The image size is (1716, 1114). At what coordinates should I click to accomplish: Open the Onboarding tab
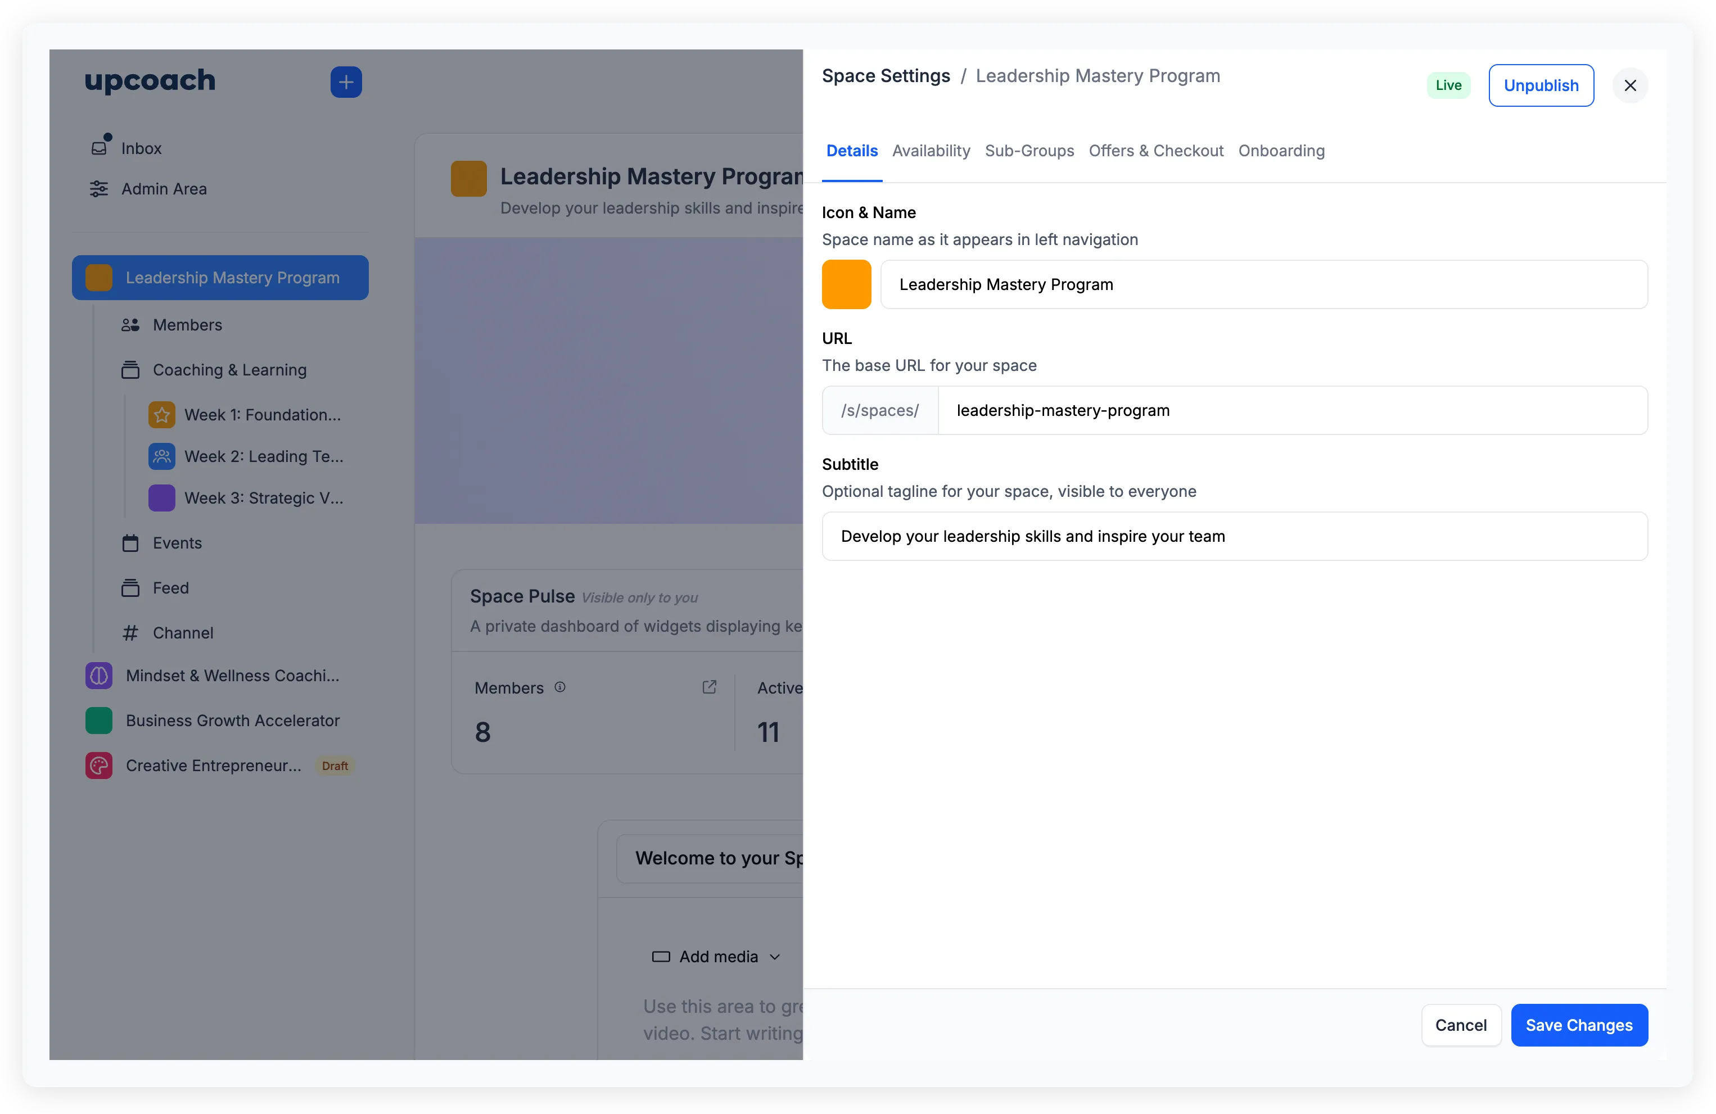click(x=1281, y=151)
